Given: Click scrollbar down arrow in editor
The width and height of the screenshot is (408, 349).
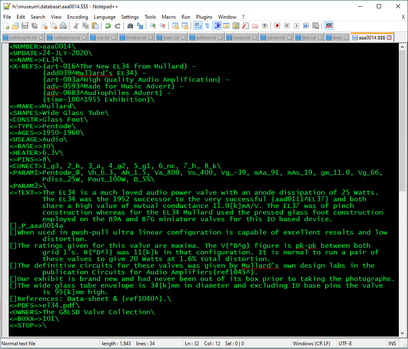Looking at the screenshot, I should (402, 333).
